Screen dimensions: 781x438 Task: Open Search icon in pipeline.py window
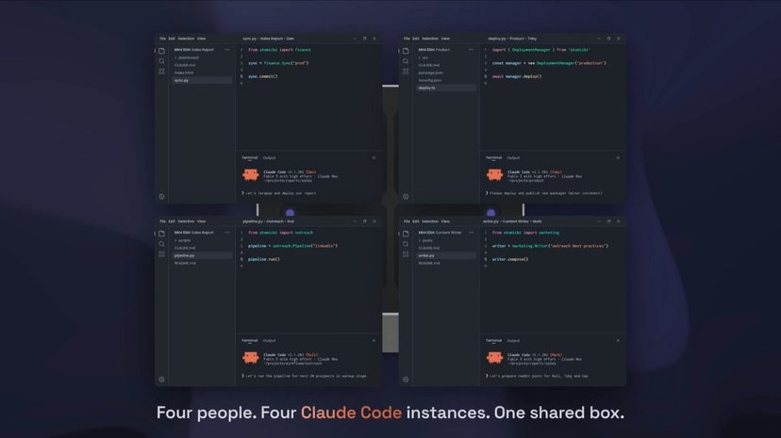162,244
